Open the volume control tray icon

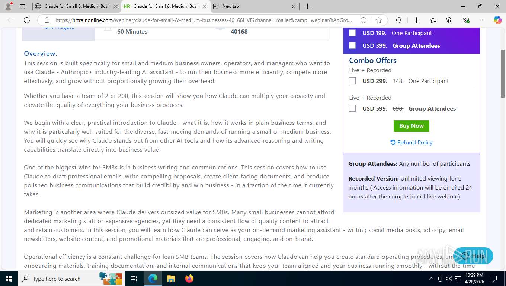(449, 279)
